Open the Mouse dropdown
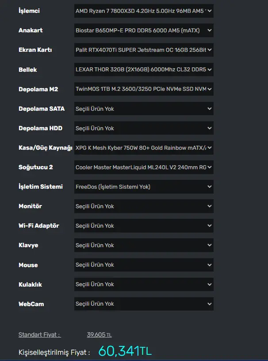Viewport: 268px width, 361px height. (144, 265)
